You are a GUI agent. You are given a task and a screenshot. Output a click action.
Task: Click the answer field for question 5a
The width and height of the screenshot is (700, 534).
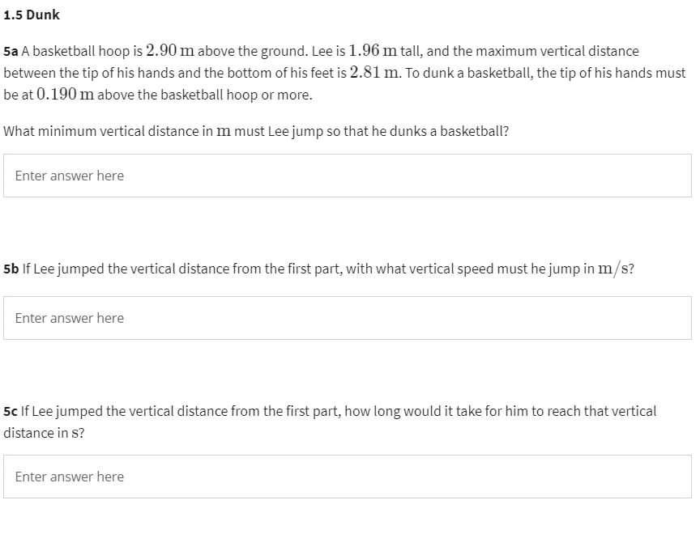click(348, 176)
